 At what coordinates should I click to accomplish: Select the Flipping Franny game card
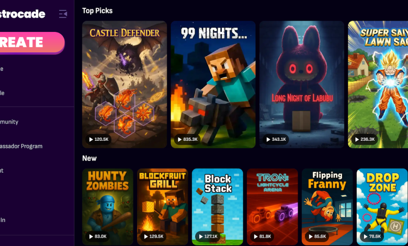pyautogui.click(x=327, y=207)
